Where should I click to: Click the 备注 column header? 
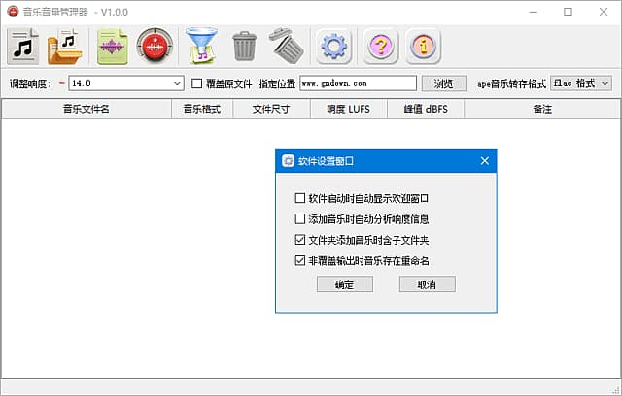542,109
